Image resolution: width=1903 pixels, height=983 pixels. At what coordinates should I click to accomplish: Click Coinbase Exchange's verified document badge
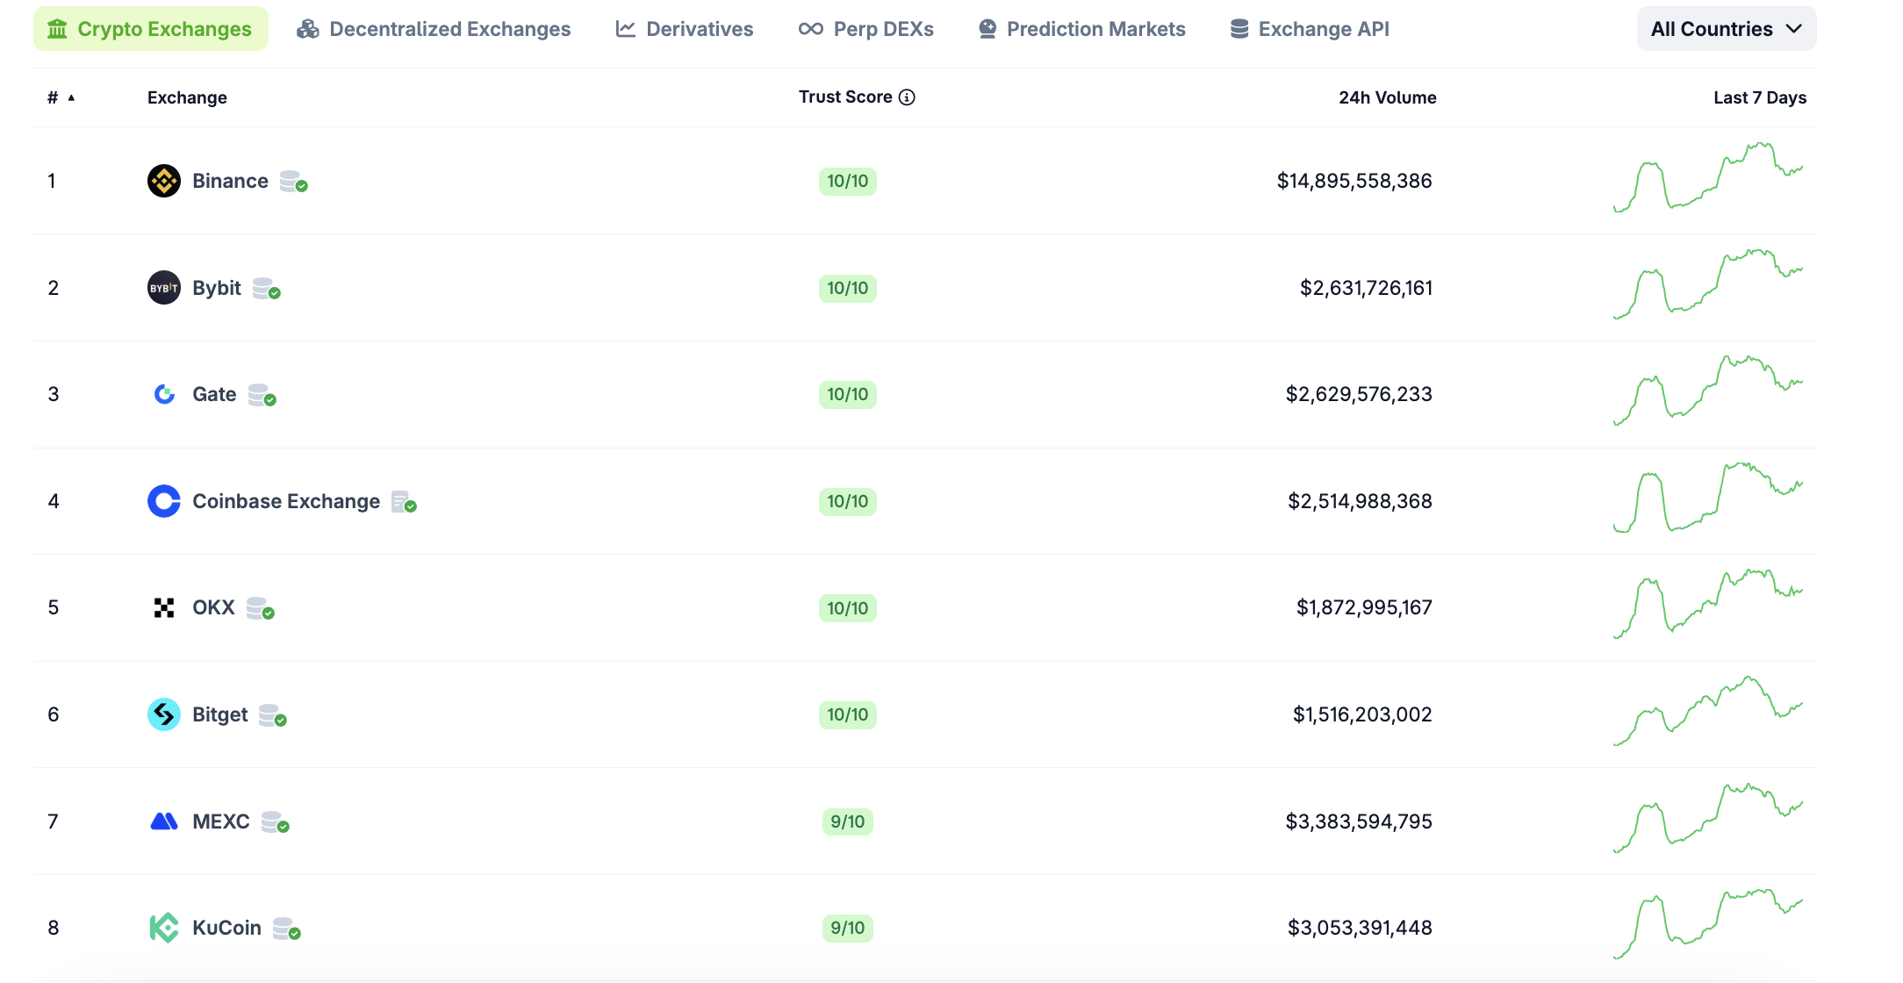[x=404, y=502]
